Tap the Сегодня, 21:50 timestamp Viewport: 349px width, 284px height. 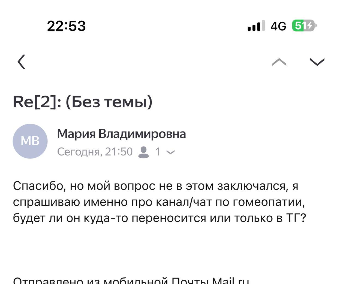coord(95,152)
